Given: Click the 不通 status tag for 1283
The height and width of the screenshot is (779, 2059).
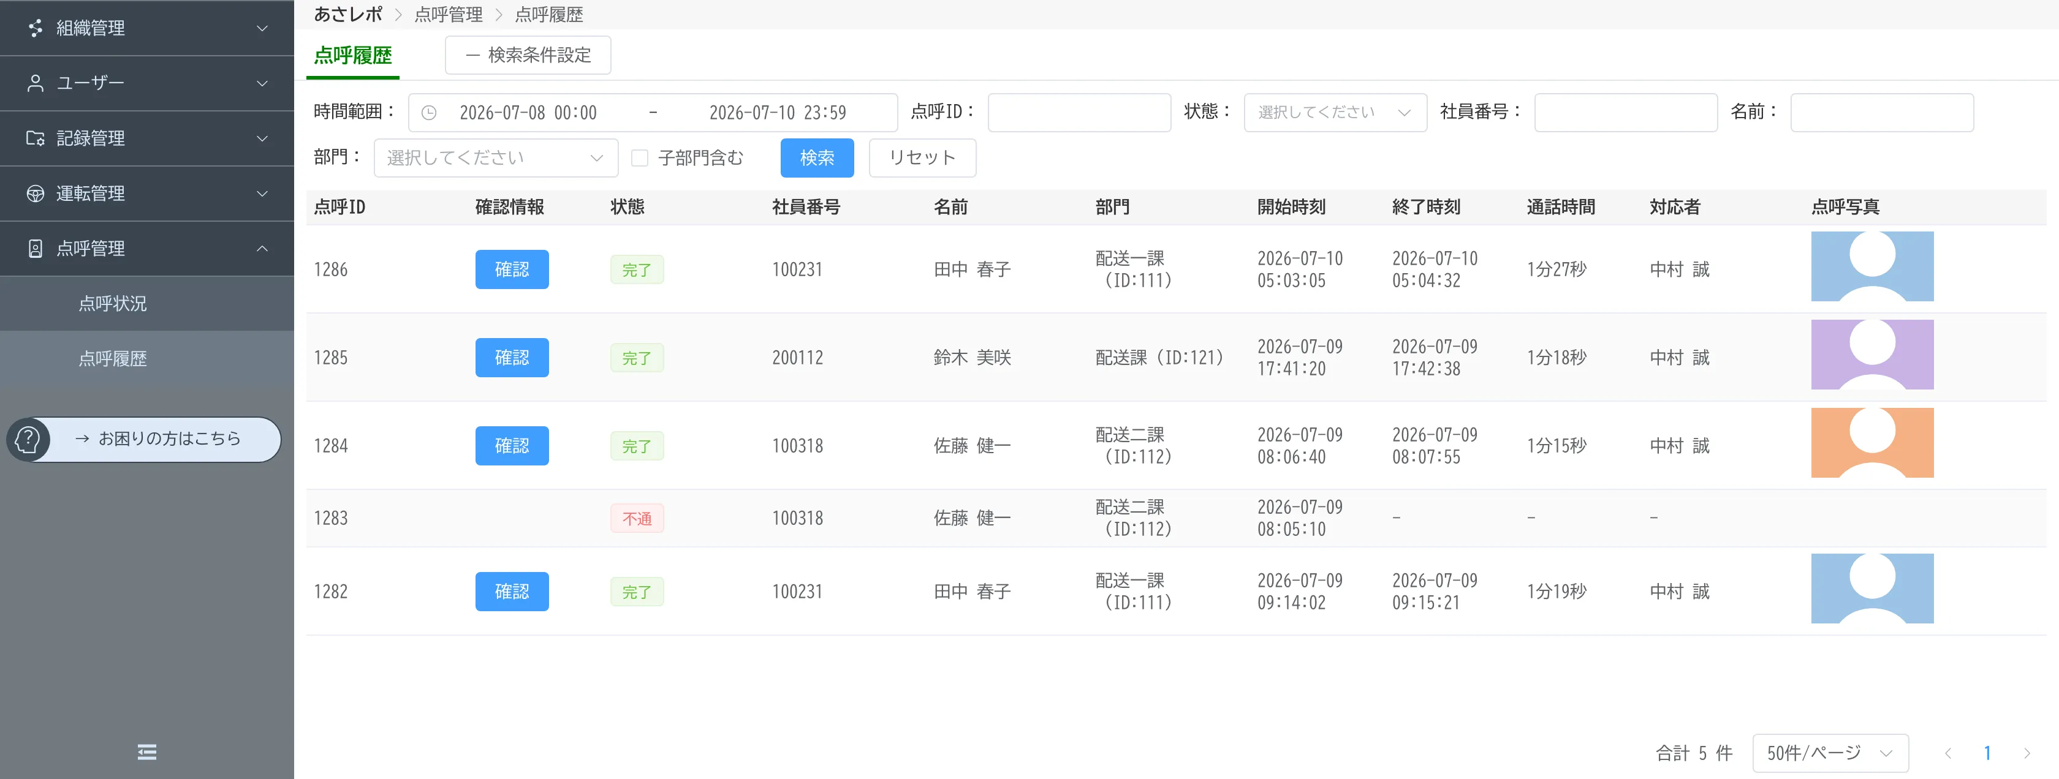Looking at the screenshot, I should (637, 519).
